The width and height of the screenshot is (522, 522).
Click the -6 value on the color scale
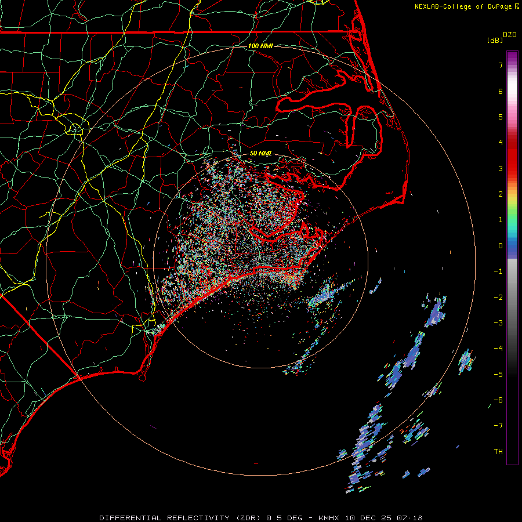click(498, 400)
